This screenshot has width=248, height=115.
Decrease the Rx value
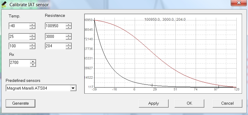[x=33, y=65]
